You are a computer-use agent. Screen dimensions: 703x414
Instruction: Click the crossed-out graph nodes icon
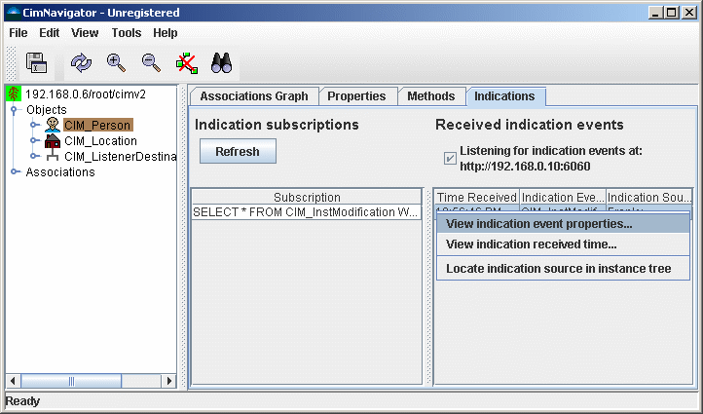186,63
